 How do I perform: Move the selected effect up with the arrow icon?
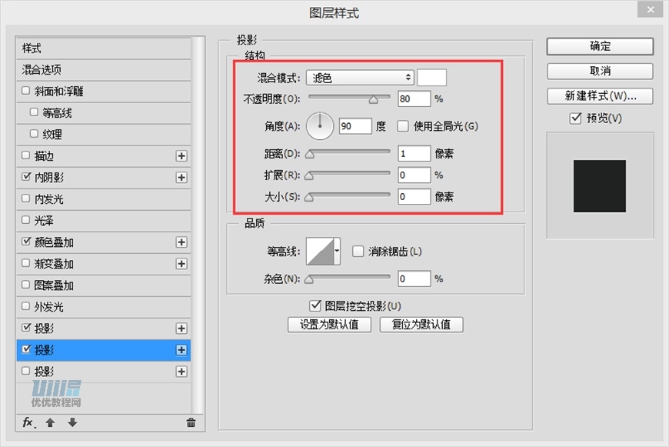click(51, 422)
